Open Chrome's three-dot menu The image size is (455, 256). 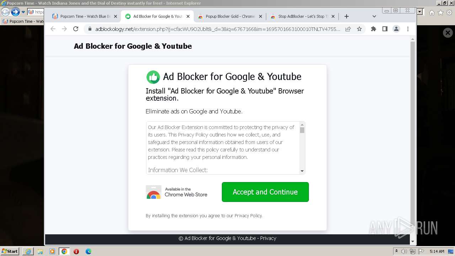[408, 29]
